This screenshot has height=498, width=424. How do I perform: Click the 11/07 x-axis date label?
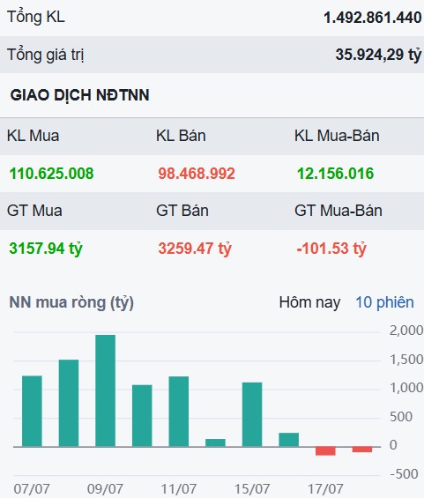pyautogui.click(x=178, y=489)
